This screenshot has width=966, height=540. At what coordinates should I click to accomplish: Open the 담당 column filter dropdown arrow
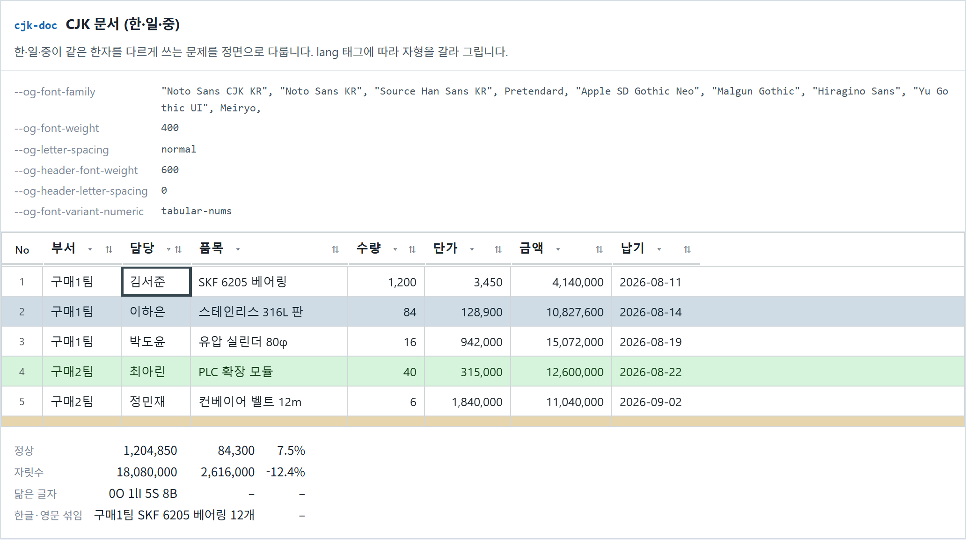click(168, 249)
